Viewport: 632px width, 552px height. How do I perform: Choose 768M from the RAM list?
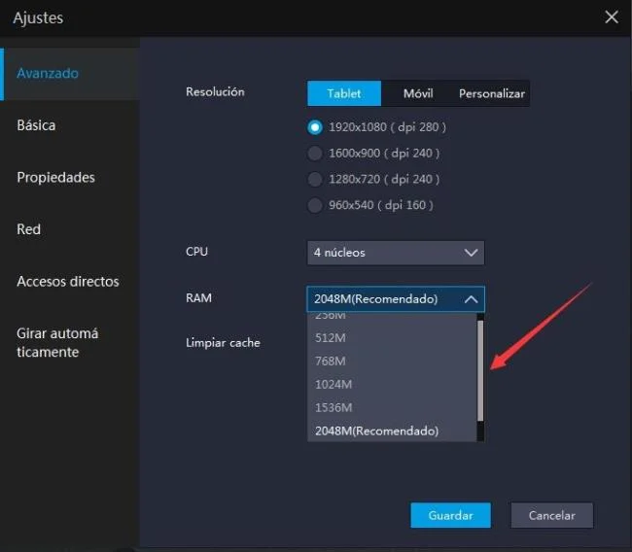point(392,361)
